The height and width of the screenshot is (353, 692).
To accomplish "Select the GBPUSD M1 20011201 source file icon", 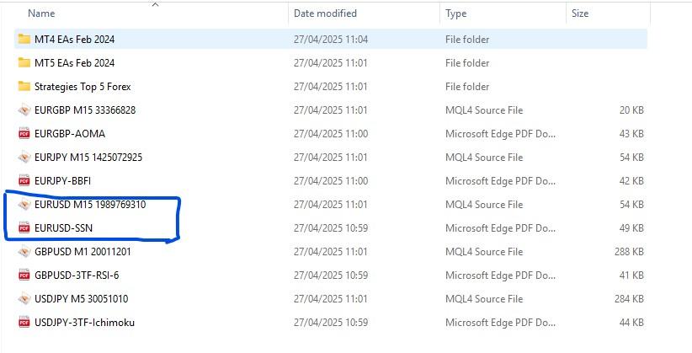I will pos(24,252).
